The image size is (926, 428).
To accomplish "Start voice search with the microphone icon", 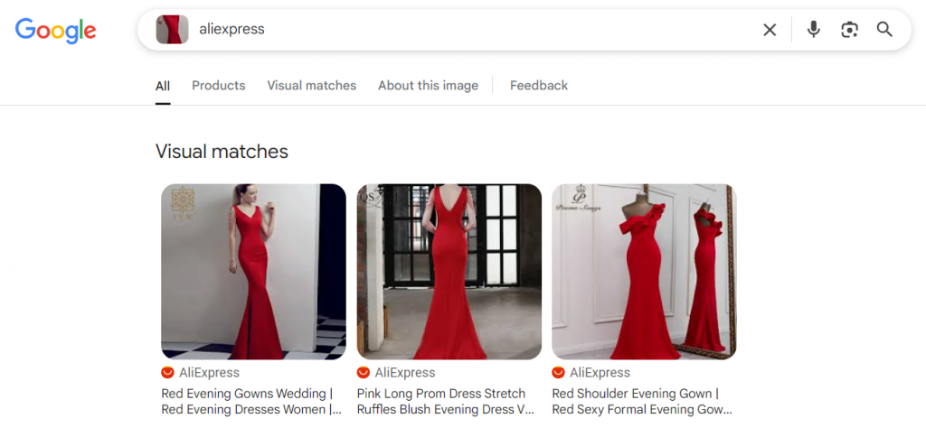I will tap(814, 30).
